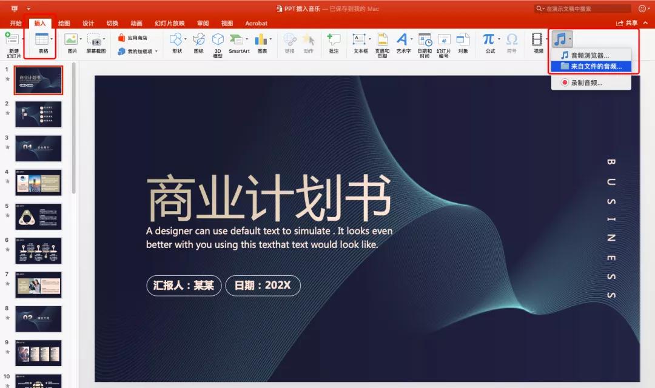
Task: Expand the 视频 (Video) dropdown arrow
Action: click(x=546, y=38)
